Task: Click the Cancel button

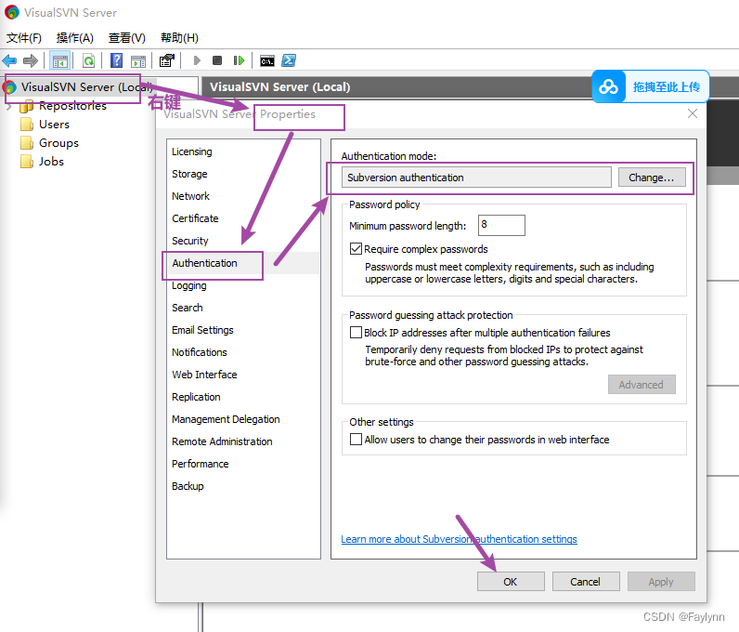Action: tap(586, 582)
